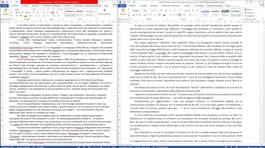
Task: Switch to ССЫЛКИ tab in the Fantozzi window
Action: [x=187, y=6]
